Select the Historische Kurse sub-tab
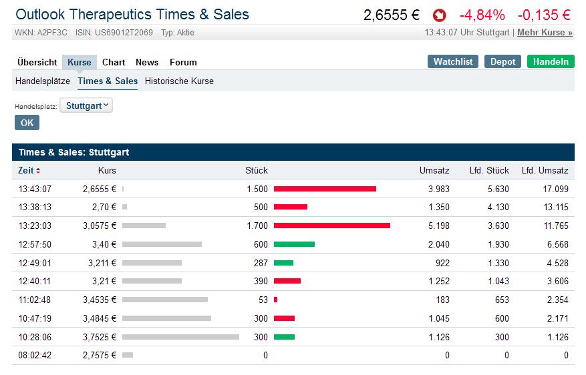This screenshot has width=586, height=375. (179, 81)
